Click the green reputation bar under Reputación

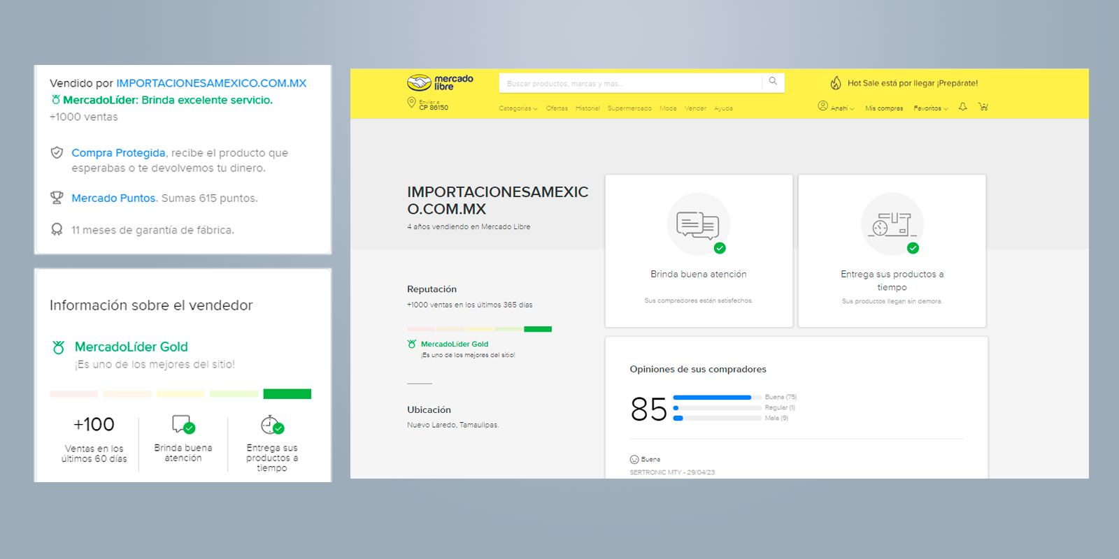pos(538,329)
